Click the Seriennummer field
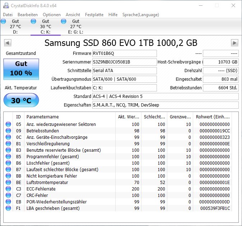The height and width of the screenshot is (226, 242). (125, 62)
